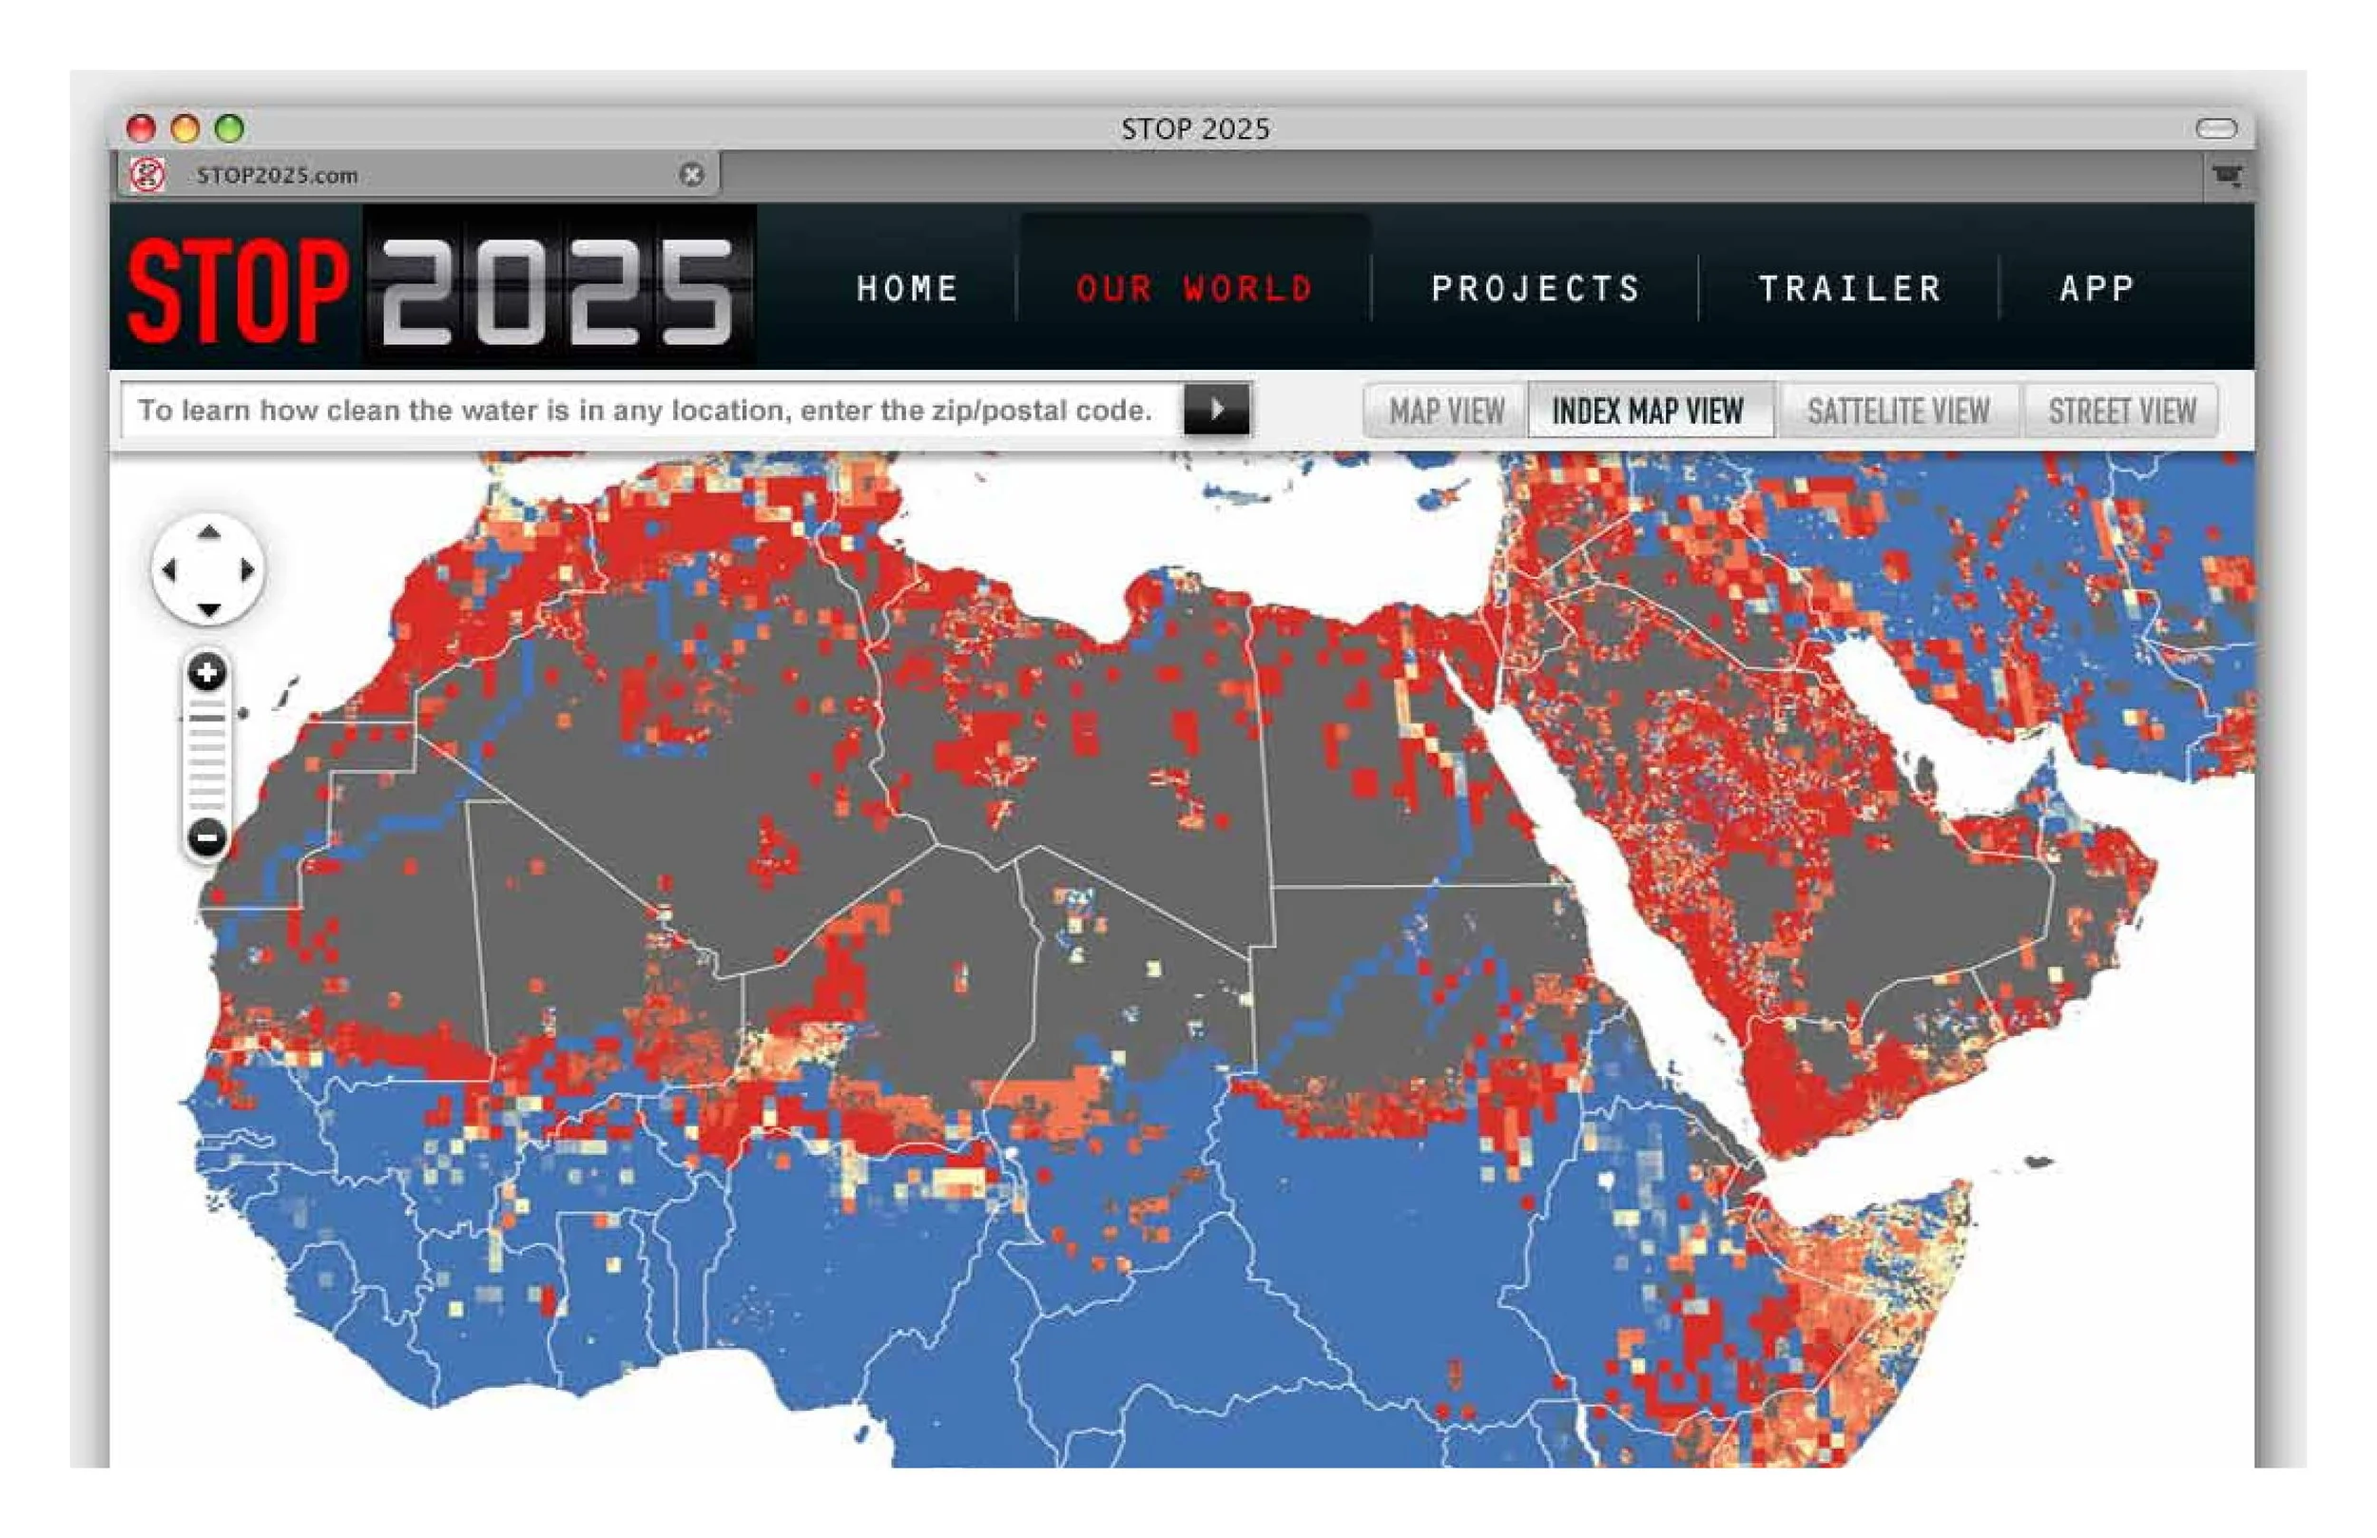Switch to Map View

1446,411
